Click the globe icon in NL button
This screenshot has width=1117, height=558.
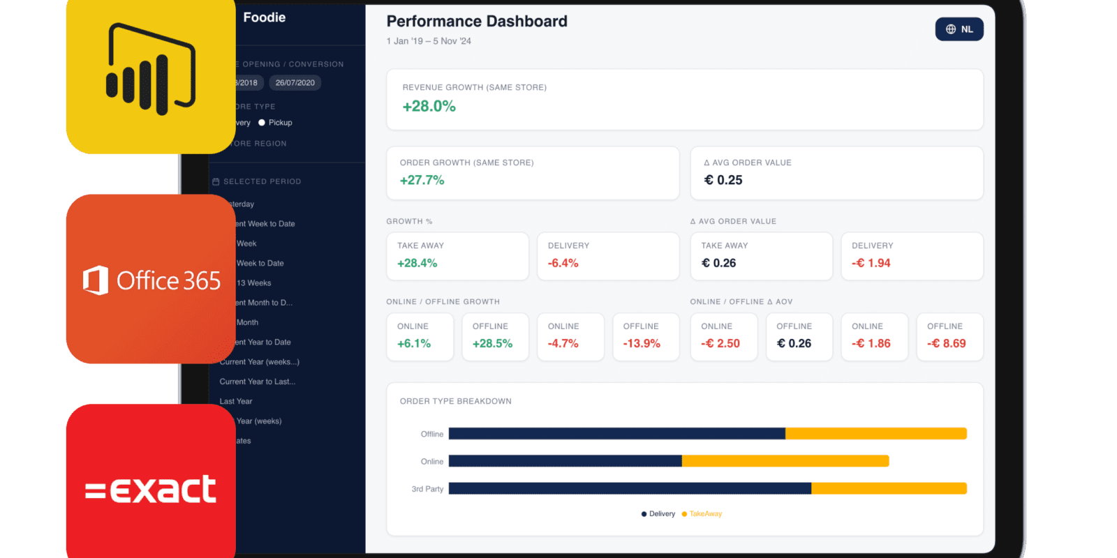950,29
